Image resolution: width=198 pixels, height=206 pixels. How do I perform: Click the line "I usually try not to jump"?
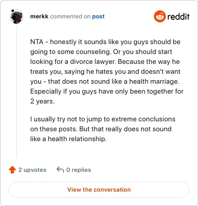point(102,119)
